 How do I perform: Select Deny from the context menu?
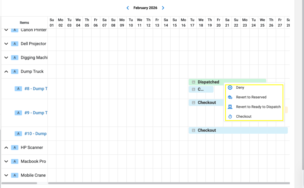coord(240,87)
